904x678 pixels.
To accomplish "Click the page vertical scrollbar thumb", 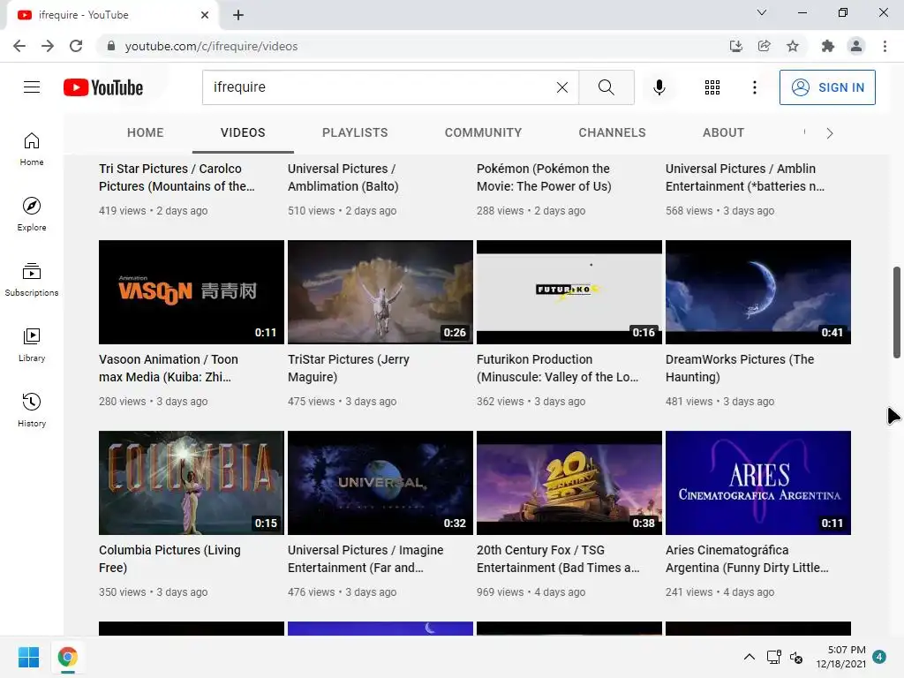I will pos(897,313).
